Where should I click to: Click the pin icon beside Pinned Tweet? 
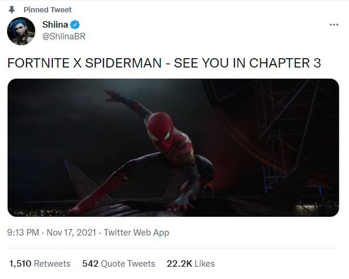click(x=12, y=10)
